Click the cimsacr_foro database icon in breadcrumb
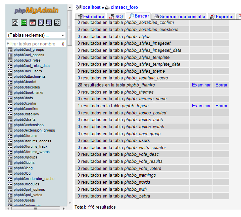 108,7
